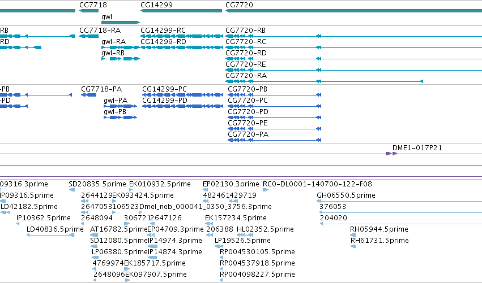Select the CG7720-RA transcript label
Image resolution: width=482 pixels, height=283 pixels.
click(246, 76)
